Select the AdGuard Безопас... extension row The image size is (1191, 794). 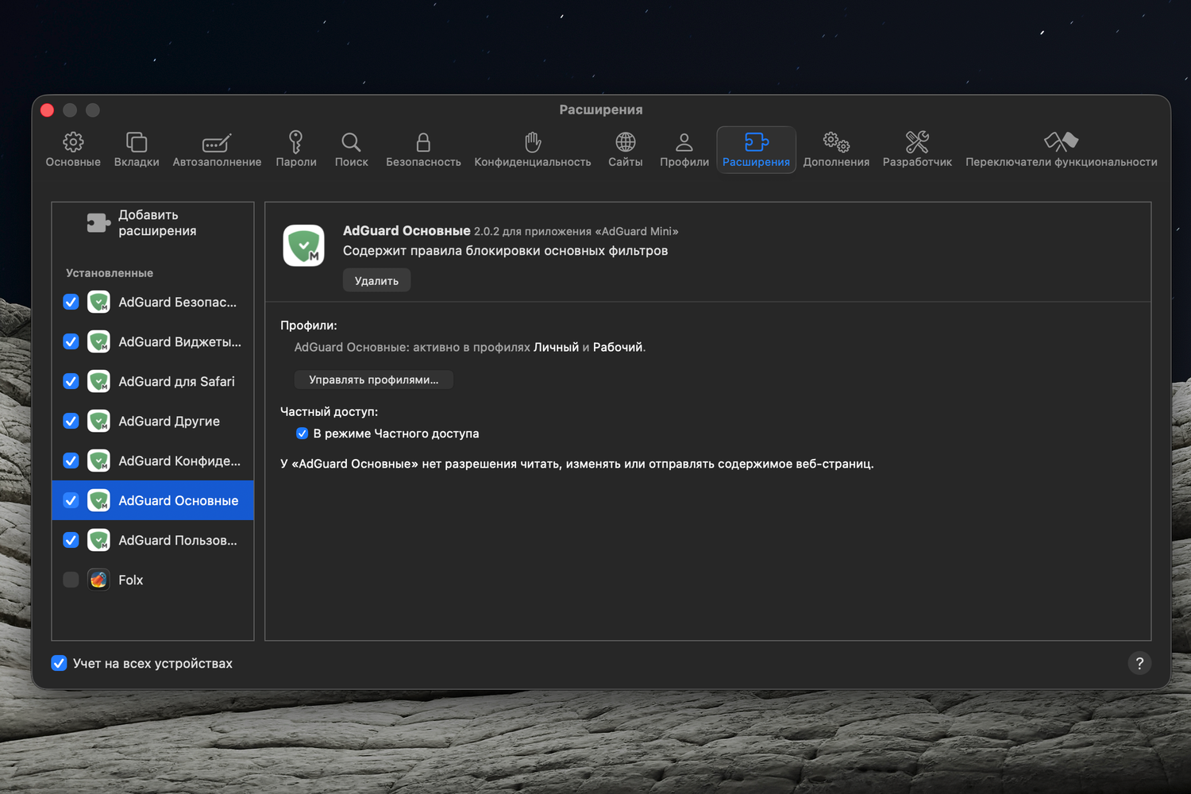pos(152,302)
